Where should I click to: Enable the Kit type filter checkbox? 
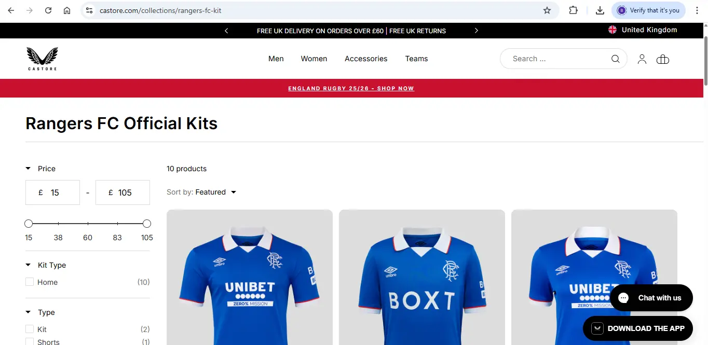pyautogui.click(x=30, y=329)
